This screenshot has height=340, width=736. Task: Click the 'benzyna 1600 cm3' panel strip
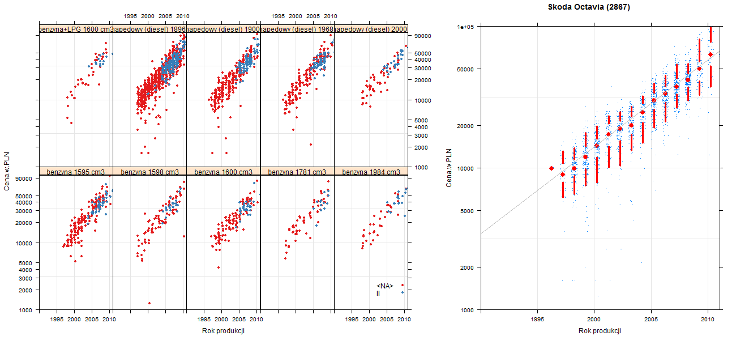[x=223, y=171]
